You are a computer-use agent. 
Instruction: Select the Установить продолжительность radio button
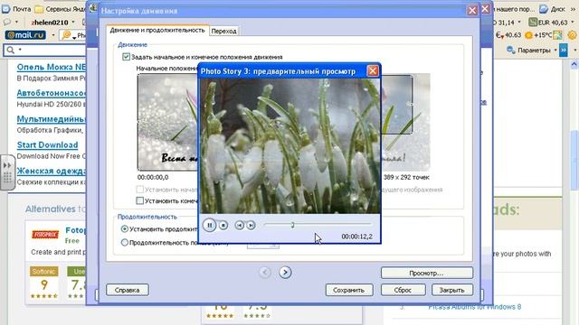point(125,229)
